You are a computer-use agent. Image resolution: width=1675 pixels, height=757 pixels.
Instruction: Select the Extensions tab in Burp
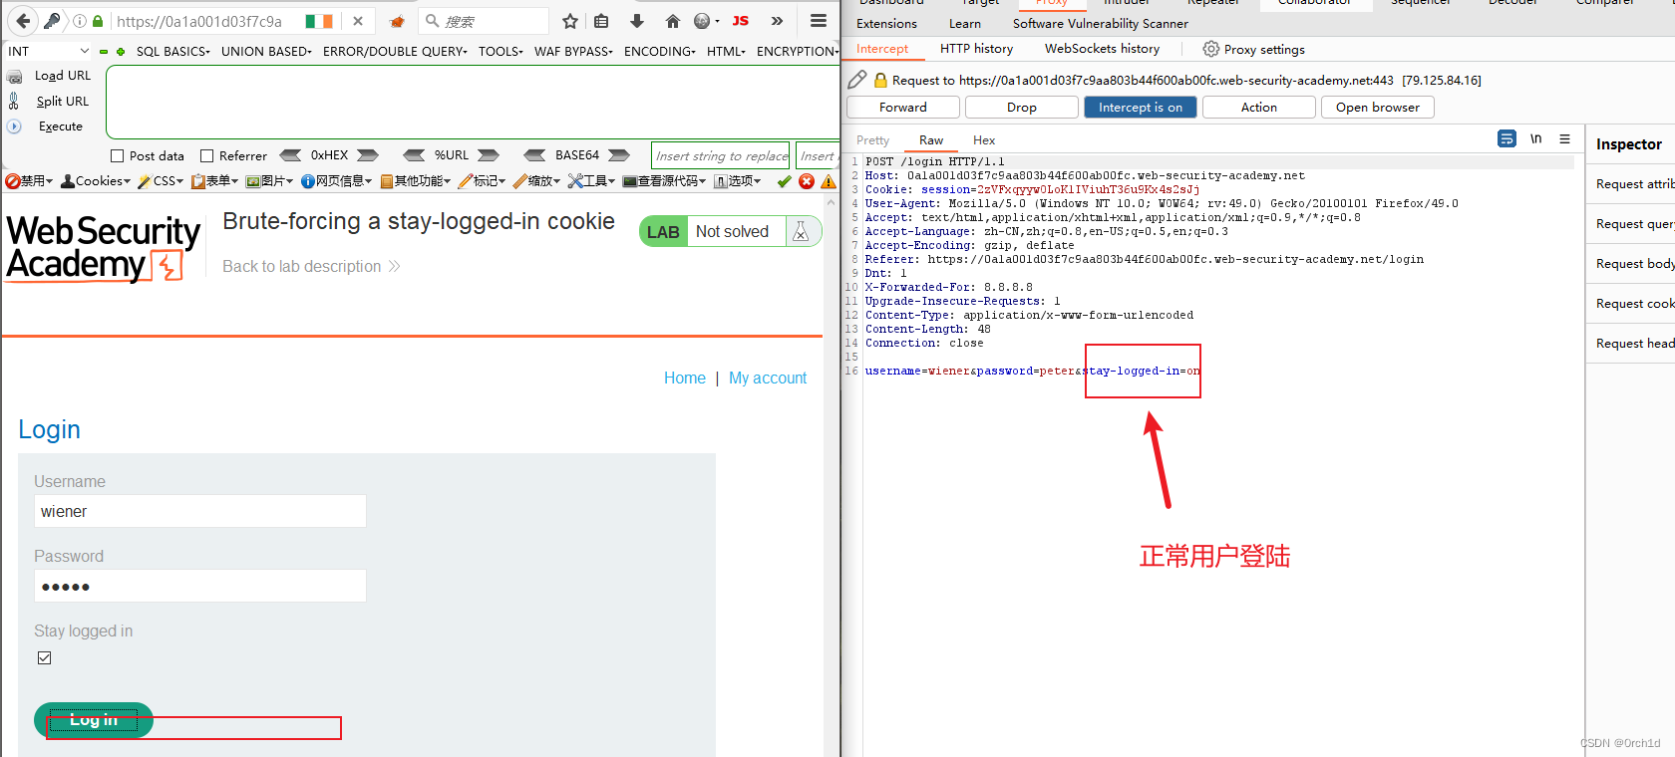(x=886, y=23)
